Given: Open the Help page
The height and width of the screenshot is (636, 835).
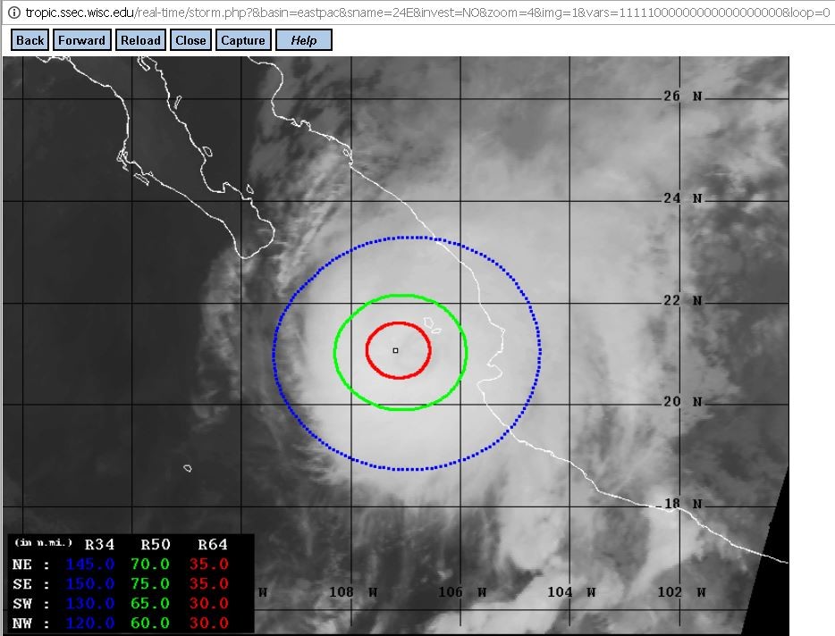Looking at the screenshot, I should tap(304, 40).
